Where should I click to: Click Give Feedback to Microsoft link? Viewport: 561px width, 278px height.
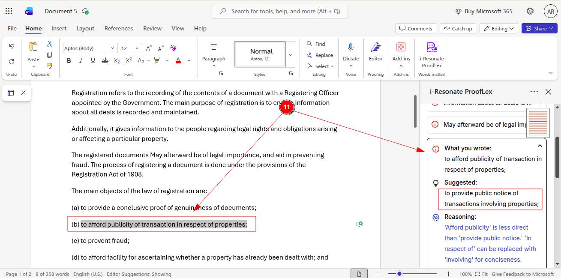522,274
